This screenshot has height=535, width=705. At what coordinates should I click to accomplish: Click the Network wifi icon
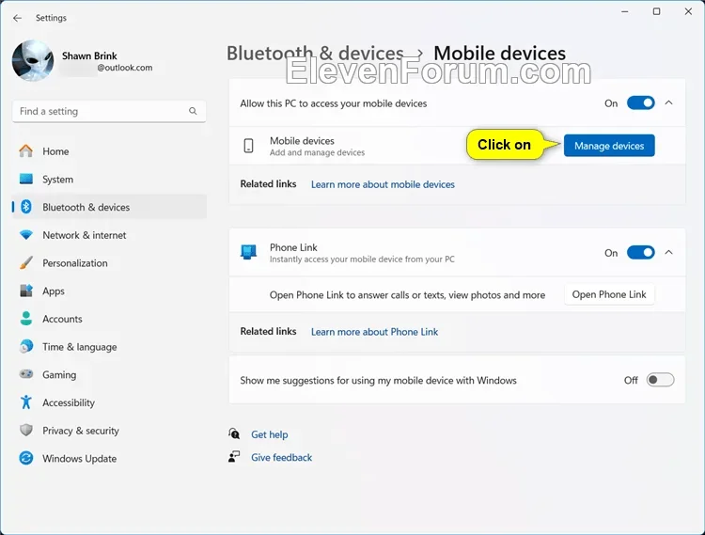click(26, 235)
